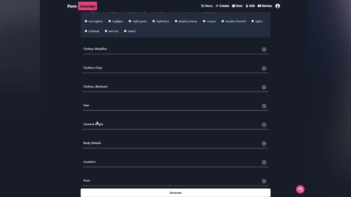351x197 pixels.
Task: Open the Edit navigation item
Action: pos(250,6)
